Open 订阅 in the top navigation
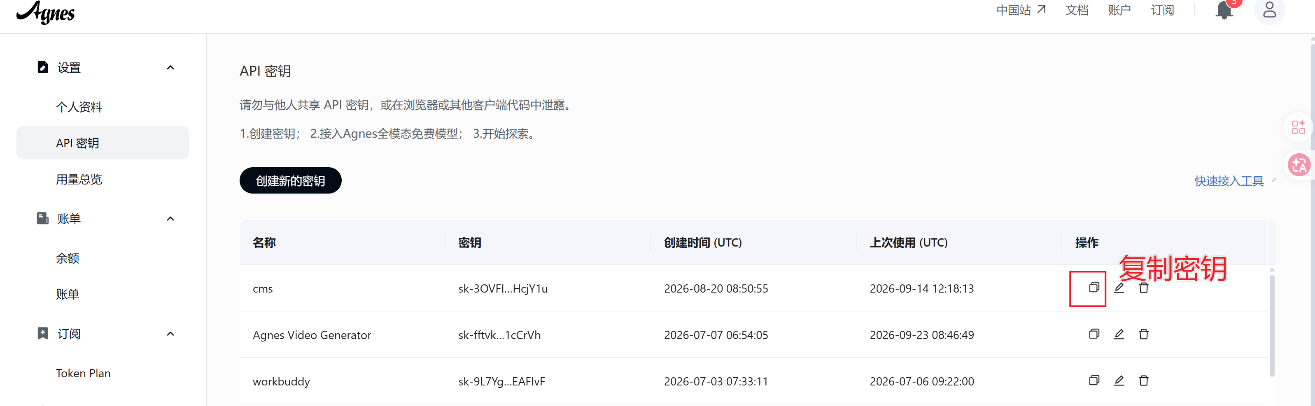The image size is (1315, 406). tap(1162, 10)
